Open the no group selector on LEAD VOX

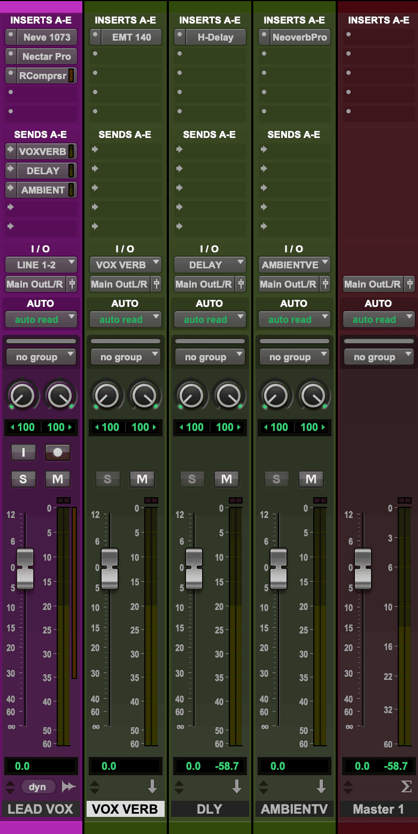41,357
